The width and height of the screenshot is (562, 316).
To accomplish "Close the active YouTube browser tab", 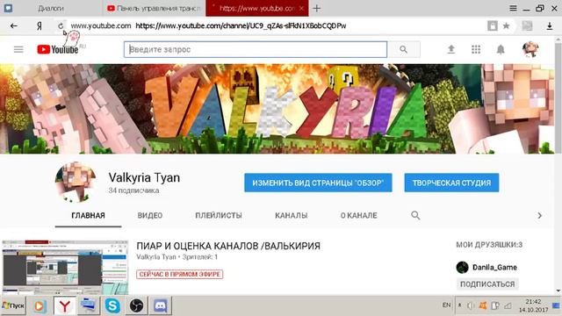I will [301, 8].
